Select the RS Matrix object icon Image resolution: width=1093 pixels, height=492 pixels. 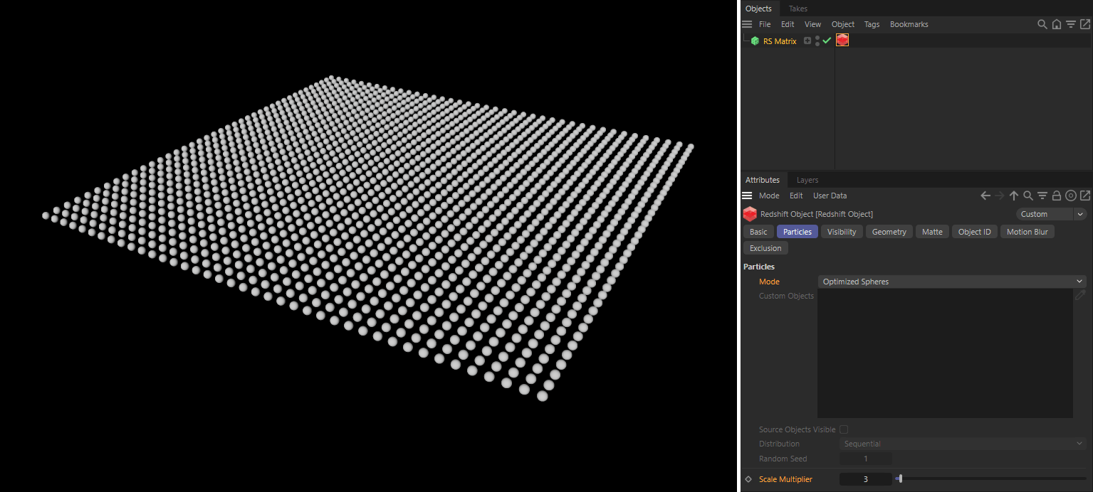(x=755, y=41)
